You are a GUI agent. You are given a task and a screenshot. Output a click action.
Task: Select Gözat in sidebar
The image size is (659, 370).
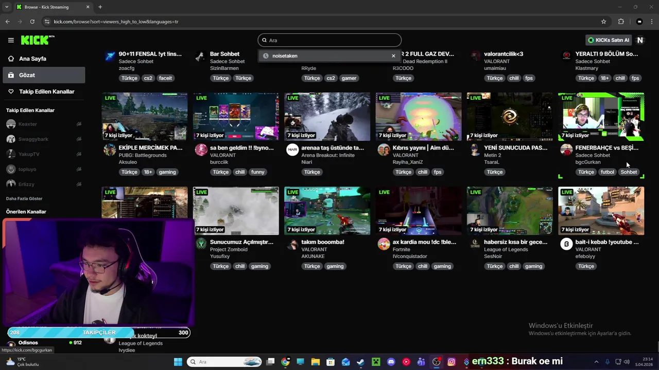pos(44,75)
